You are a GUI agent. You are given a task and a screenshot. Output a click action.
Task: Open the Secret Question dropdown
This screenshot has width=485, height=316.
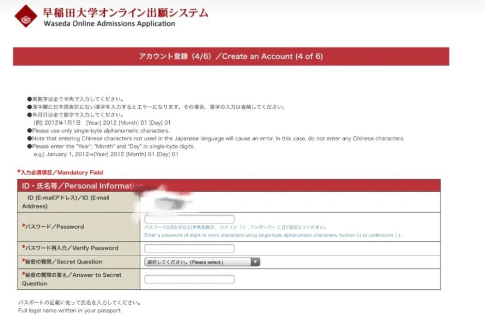(202, 262)
